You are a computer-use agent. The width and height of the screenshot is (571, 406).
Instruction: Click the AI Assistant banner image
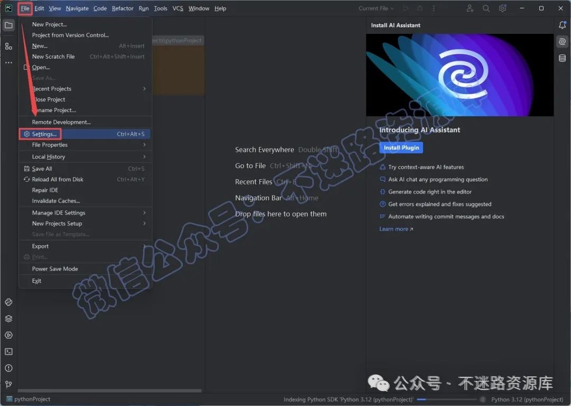[x=460, y=76]
